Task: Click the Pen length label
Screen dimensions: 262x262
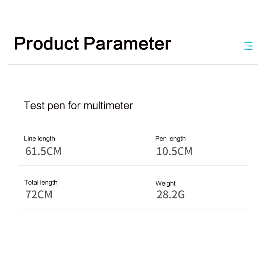Action: coord(170,139)
